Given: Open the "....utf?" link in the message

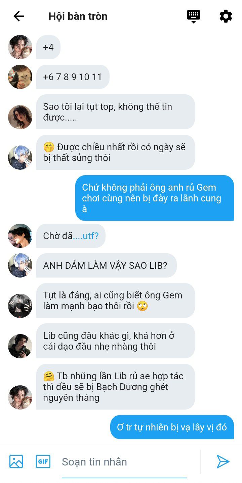Looking at the screenshot, I should pos(86,236).
